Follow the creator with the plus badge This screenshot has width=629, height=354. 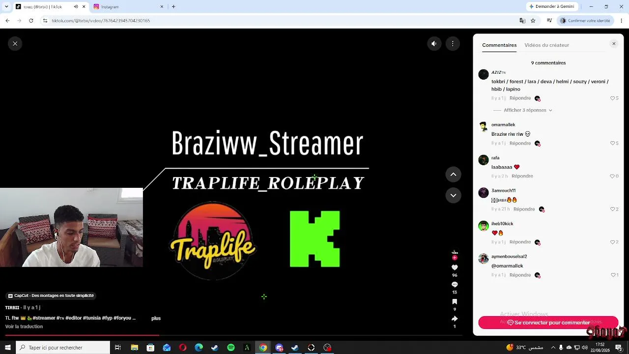(455, 258)
